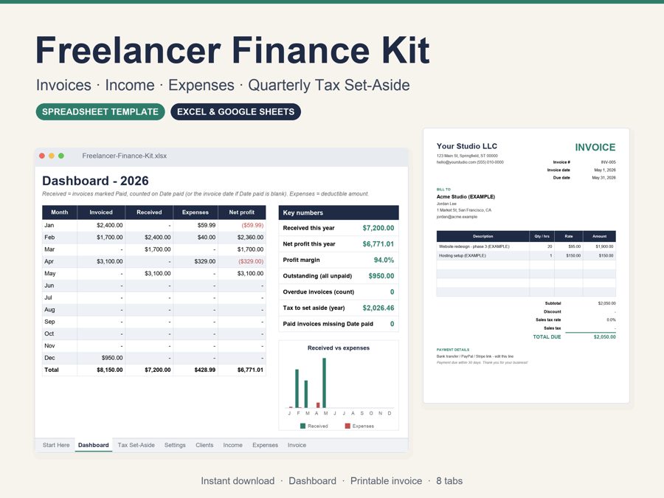The image size is (664, 498).
Task: Switch to the Tax Set-Aside tab
Action: (136, 445)
